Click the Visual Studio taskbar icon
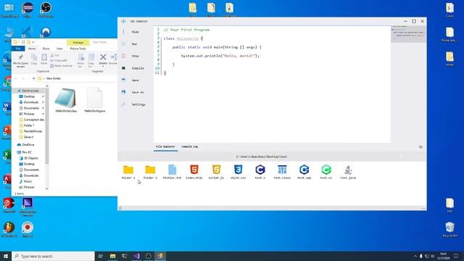Viewport: 464px width, 261px height. [136, 256]
